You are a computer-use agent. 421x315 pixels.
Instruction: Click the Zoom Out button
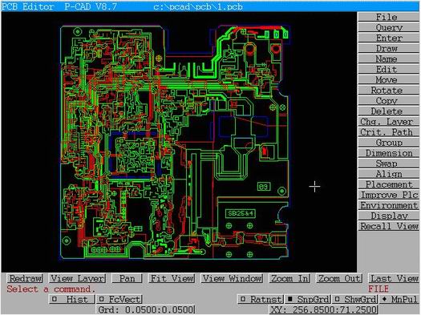339,278
